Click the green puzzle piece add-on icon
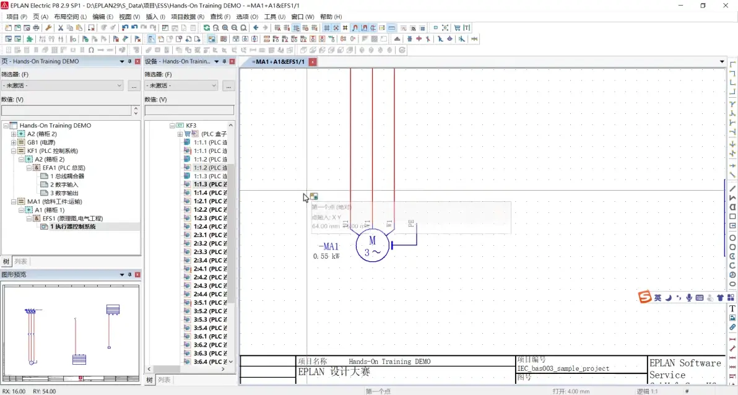 pyautogui.click(x=29, y=38)
